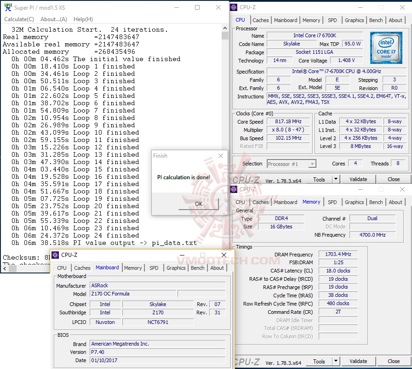Switch to the Caches tab
The width and height of the screenshot is (412, 369).
[x=261, y=20]
